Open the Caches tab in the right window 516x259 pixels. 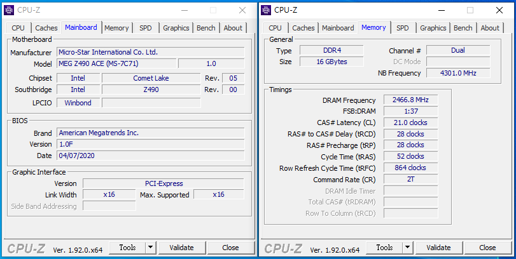point(303,28)
